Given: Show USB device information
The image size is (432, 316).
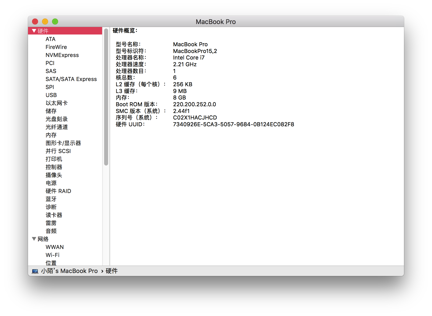Looking at the screenshot, I should 51,95.
